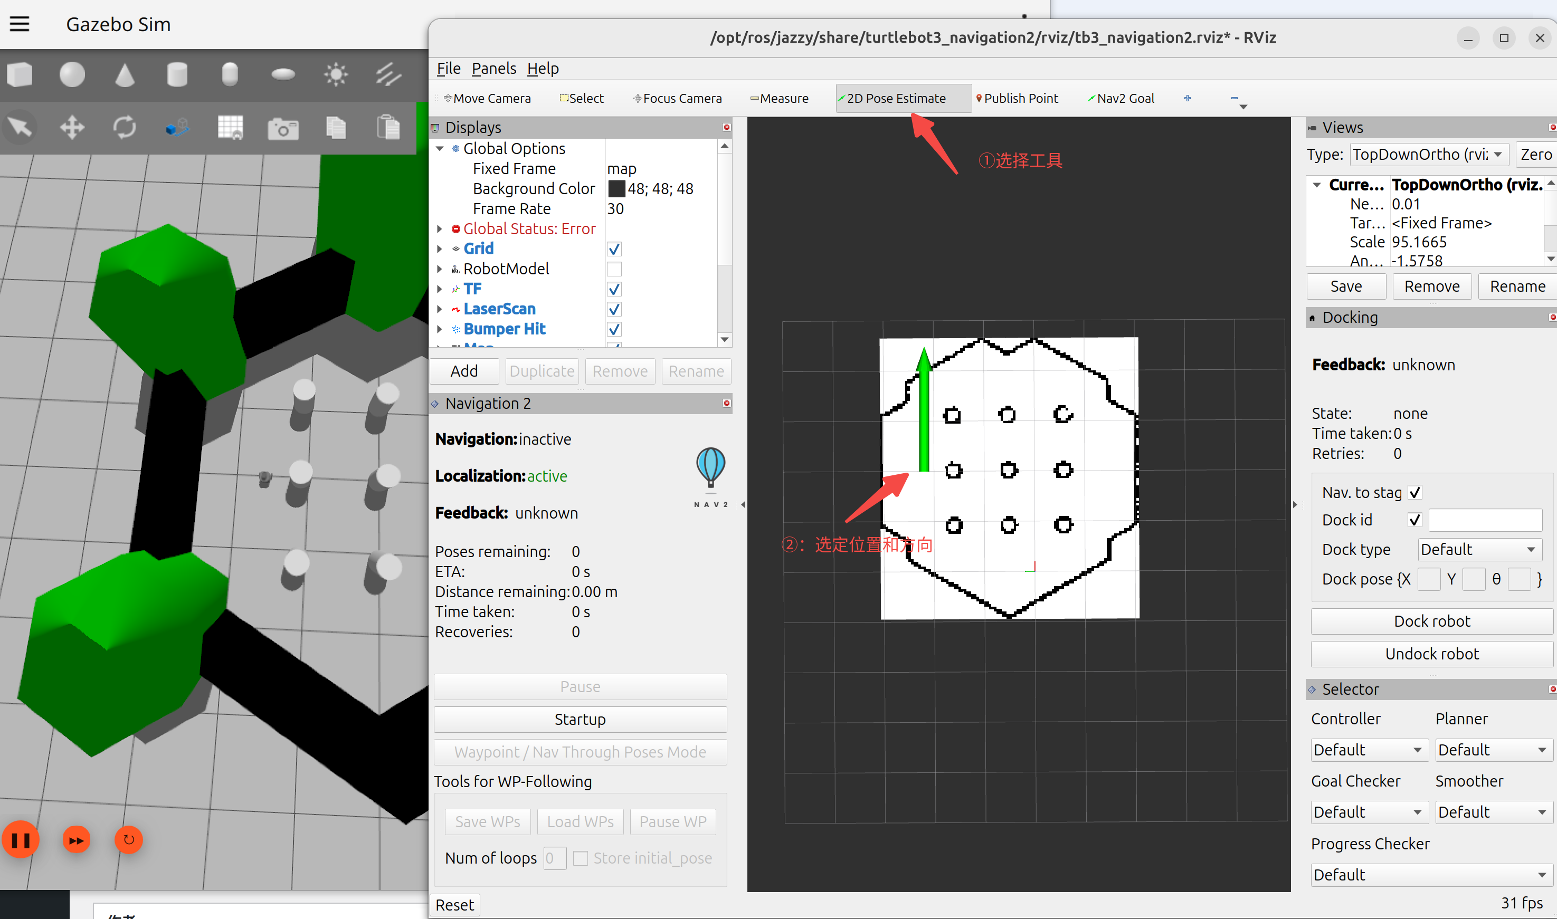The image size is (1557, 919).
Task: Open the Gazebo Sim hamburger menu
Action: pos(20,24)
